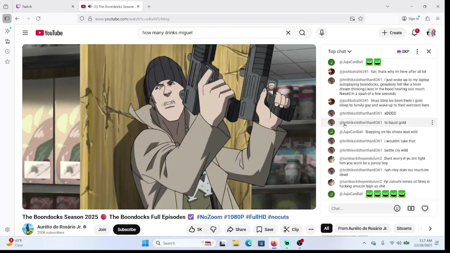450x253 pixels.
Task: Close the live chat panel
Action: point(429,51)
